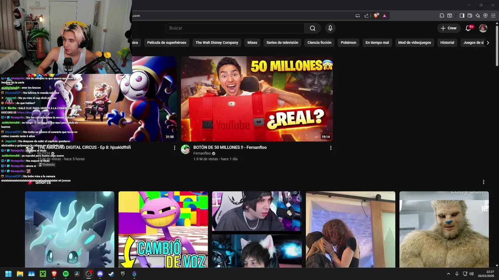Open Epic Games Launcher from the taskbar

click(x=123, y=274)
